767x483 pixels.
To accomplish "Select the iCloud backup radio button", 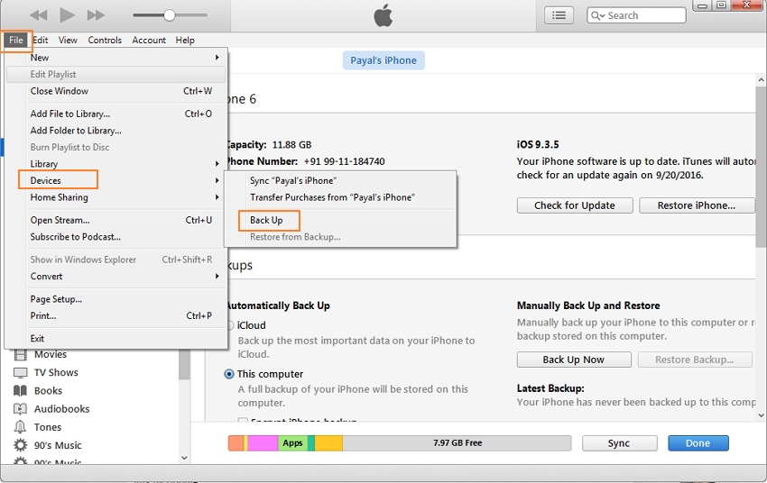I will (229, 325).
